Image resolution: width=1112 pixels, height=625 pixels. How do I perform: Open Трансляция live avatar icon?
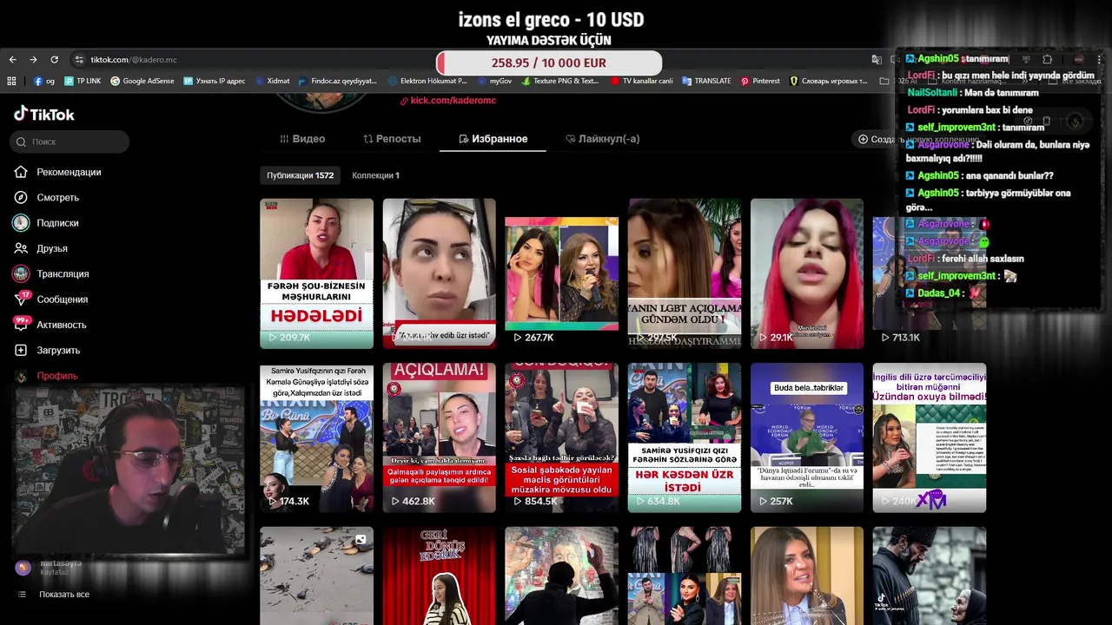(x=21, y=273)
